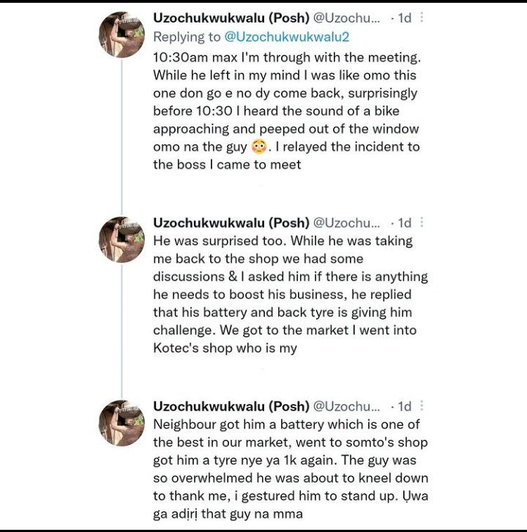
Task: Open more options on the 'Neighbour got him' tweet
Action: 422,406
